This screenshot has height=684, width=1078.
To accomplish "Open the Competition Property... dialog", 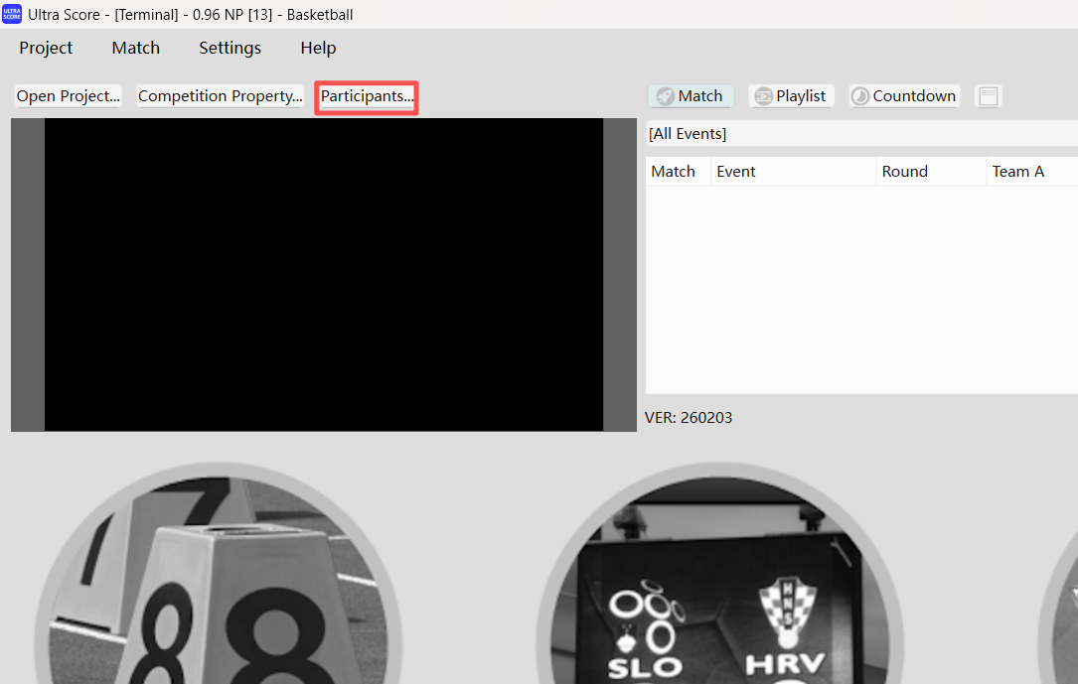I will tap(220, 96).
